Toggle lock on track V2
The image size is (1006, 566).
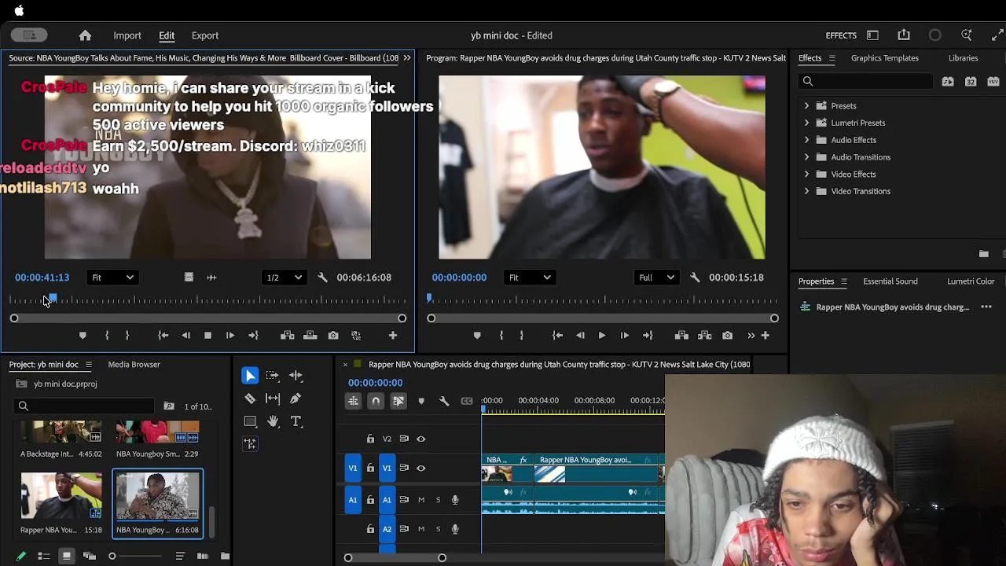pyautogui.click(x=370, y=439)
